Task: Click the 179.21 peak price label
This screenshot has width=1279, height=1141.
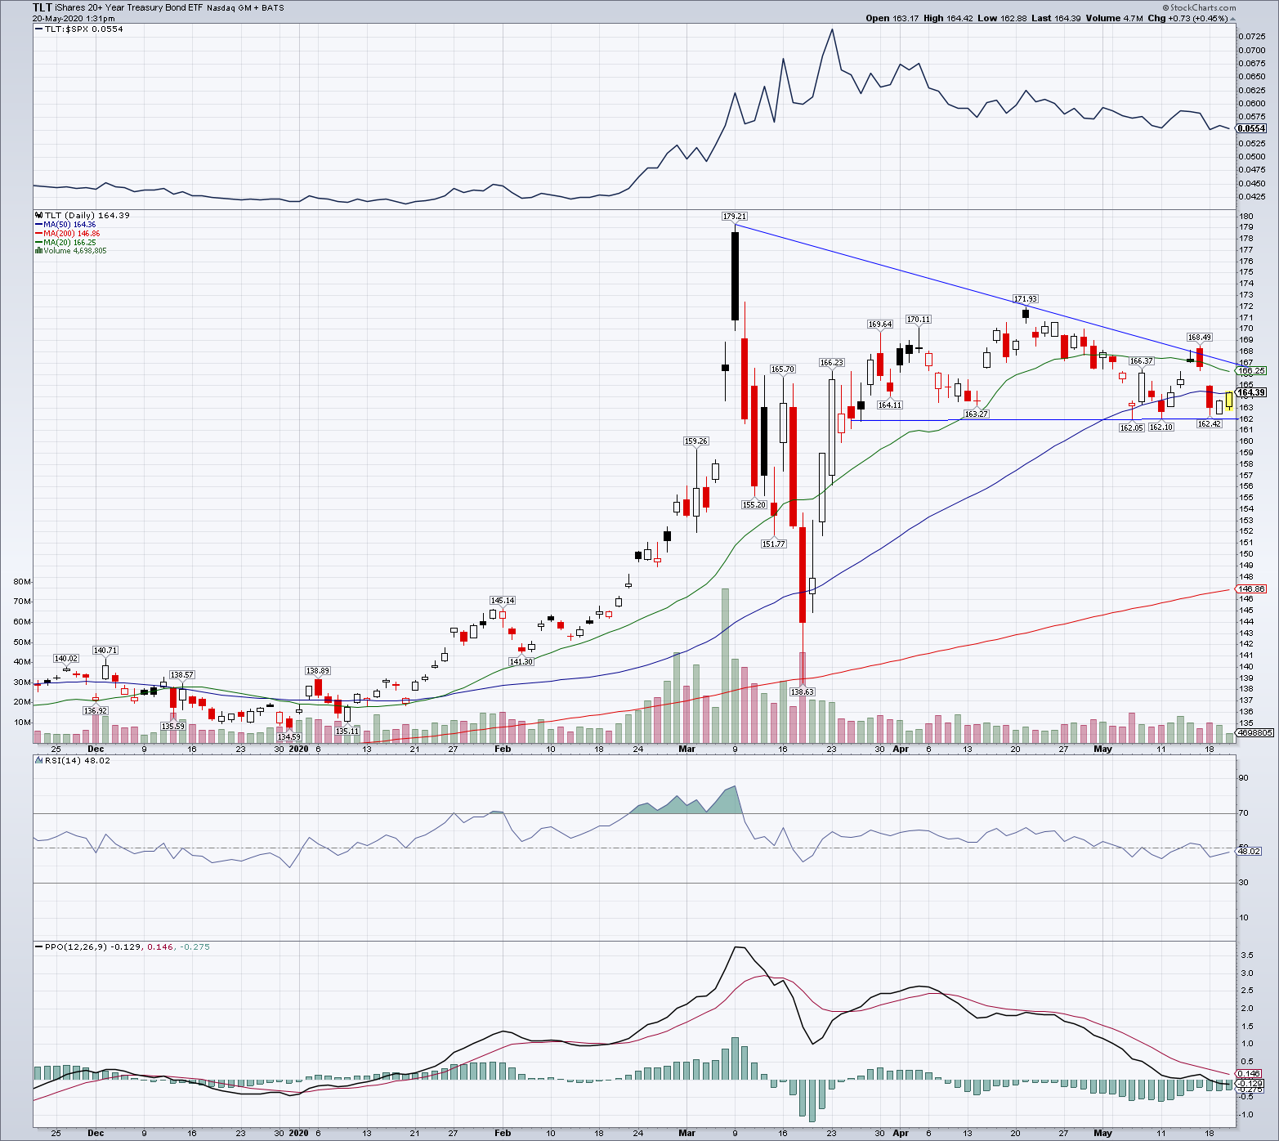Action: point(735,217)
